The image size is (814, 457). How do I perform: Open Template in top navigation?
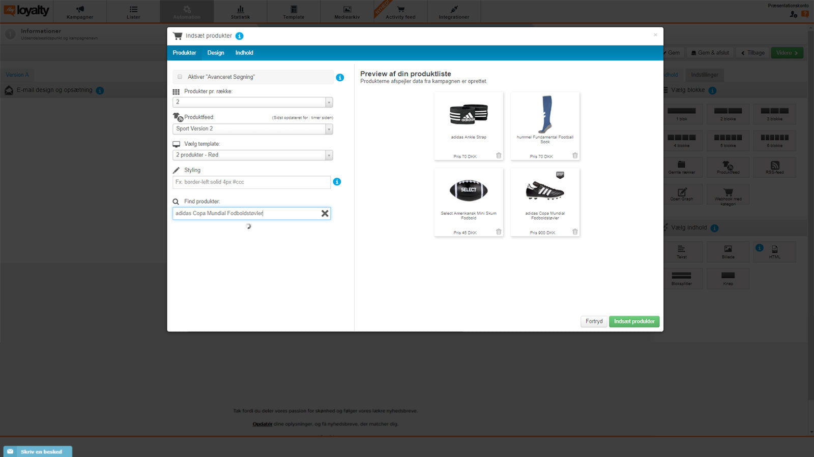pyautogui.click(x=294, y=12)
